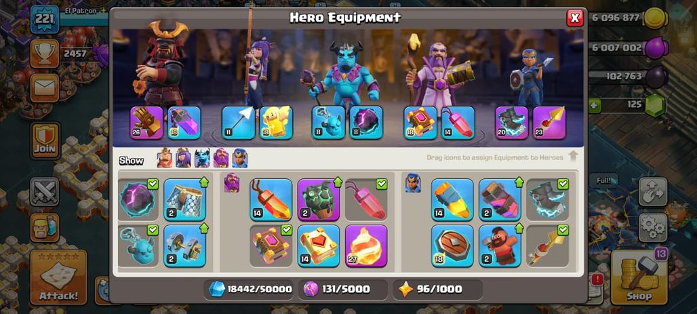Image resolution: width=697 pixels, height=314 pixels.
Task: Toggle Royal Champion filter in Show row
Action: tap(239, 158)
